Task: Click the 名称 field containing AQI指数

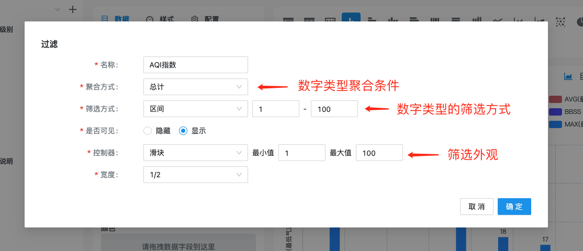Action: tap(196, 65)
